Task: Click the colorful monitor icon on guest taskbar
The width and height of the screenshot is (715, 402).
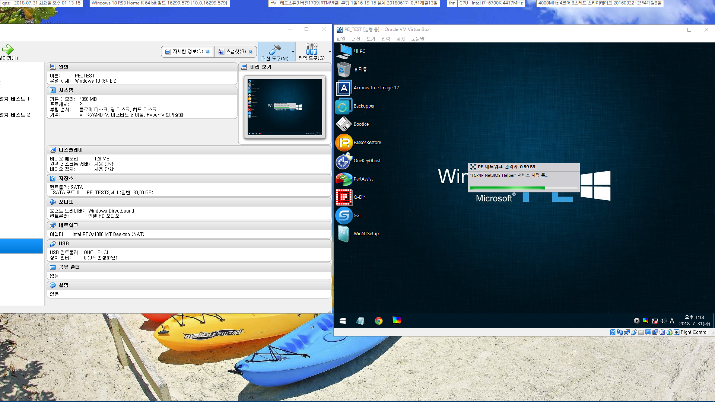Action: click(397, 320)
